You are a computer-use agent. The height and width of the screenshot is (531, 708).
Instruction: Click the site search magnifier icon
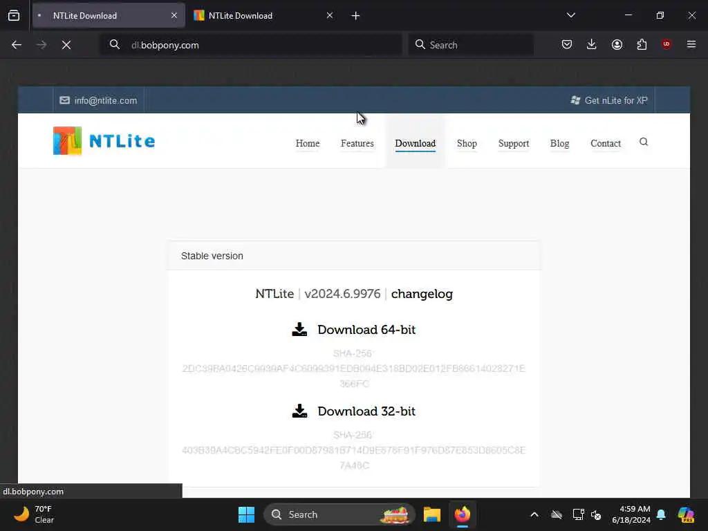(644, 142)
